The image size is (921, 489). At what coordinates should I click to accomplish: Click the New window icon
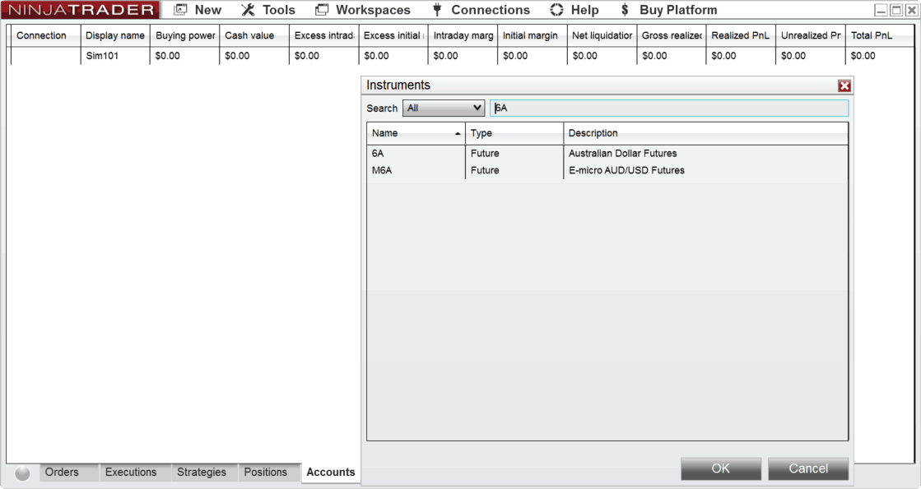pyautogui.click(x=181, y=10)
